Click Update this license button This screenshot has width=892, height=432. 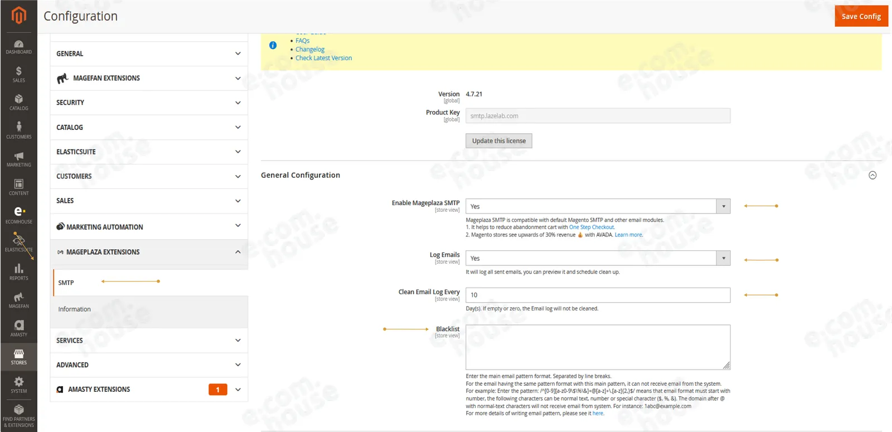click(x=498, y=141)
